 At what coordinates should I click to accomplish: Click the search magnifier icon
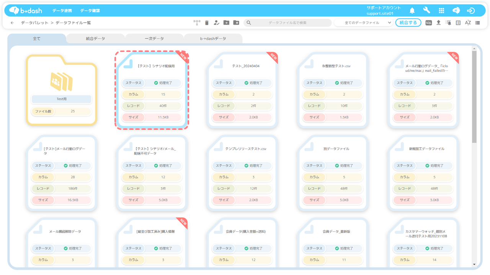click(249, 23)
